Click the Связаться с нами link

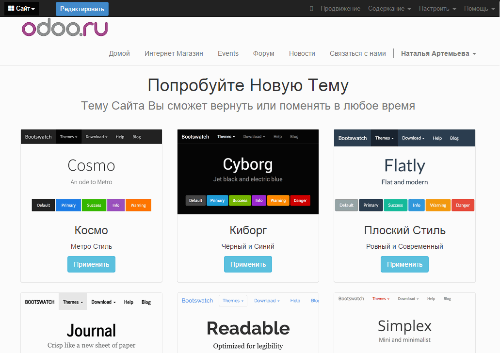pos(358,53)
